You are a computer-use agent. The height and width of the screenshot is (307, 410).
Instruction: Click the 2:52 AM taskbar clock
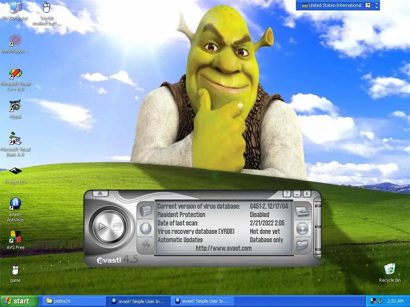[x=395, y=301]
